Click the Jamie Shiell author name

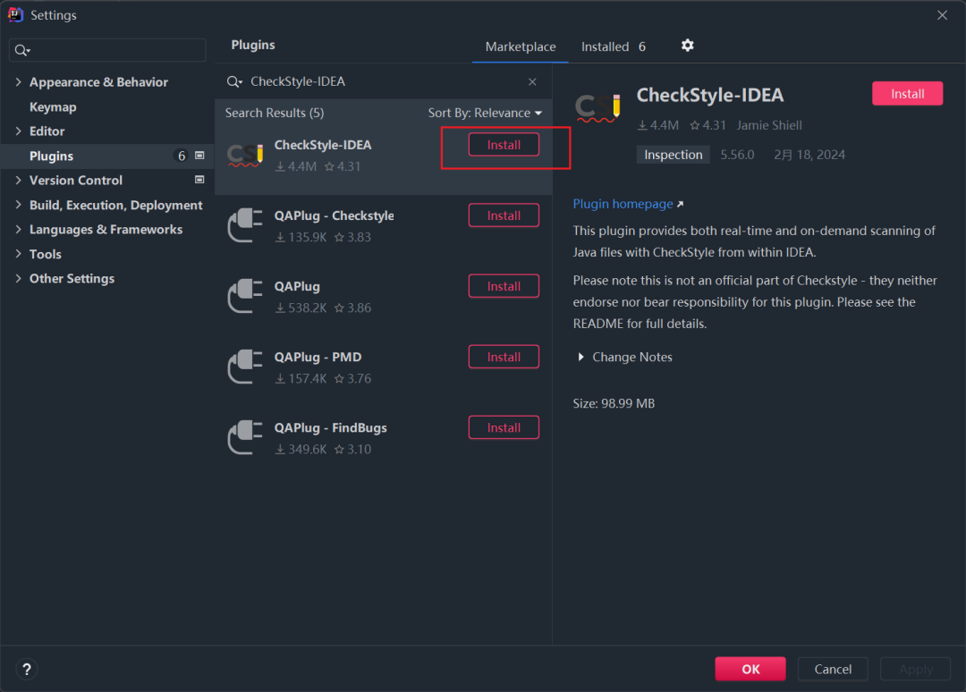[x=769, y=125]
